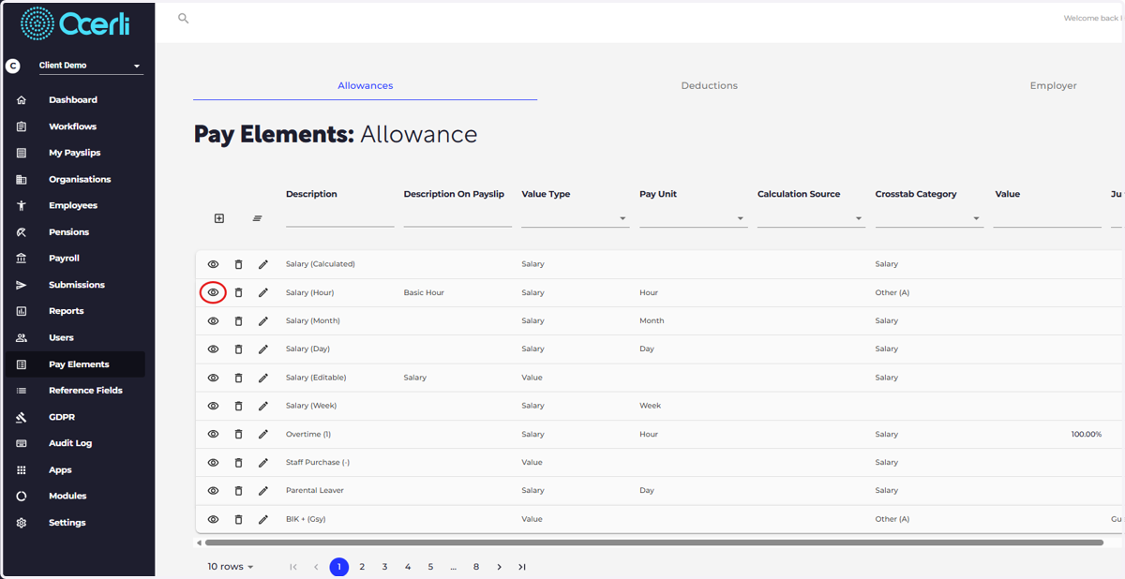Open the Crosstab Category filter dropdown
Viewport: 1125px width, 579px height.
tap(929, 218)
